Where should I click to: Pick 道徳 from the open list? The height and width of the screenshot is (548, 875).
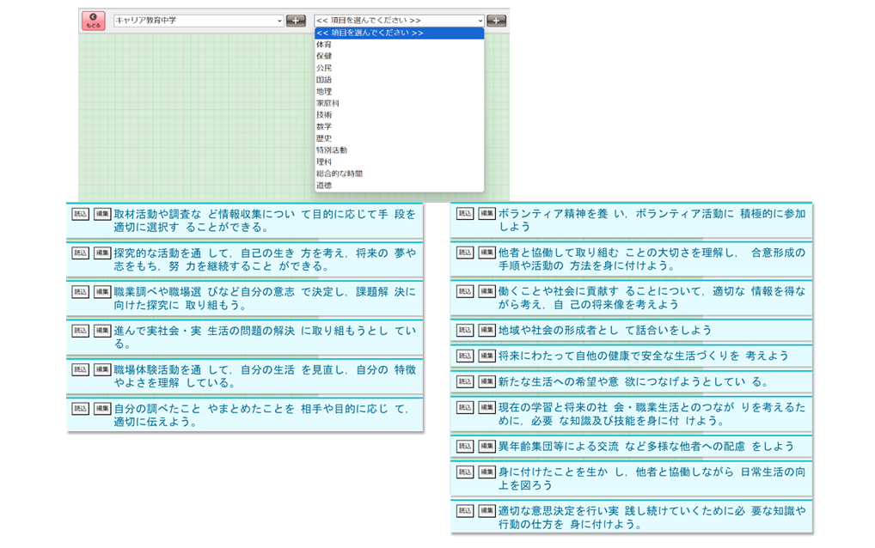pyautogui.click(x=324, y=185)
